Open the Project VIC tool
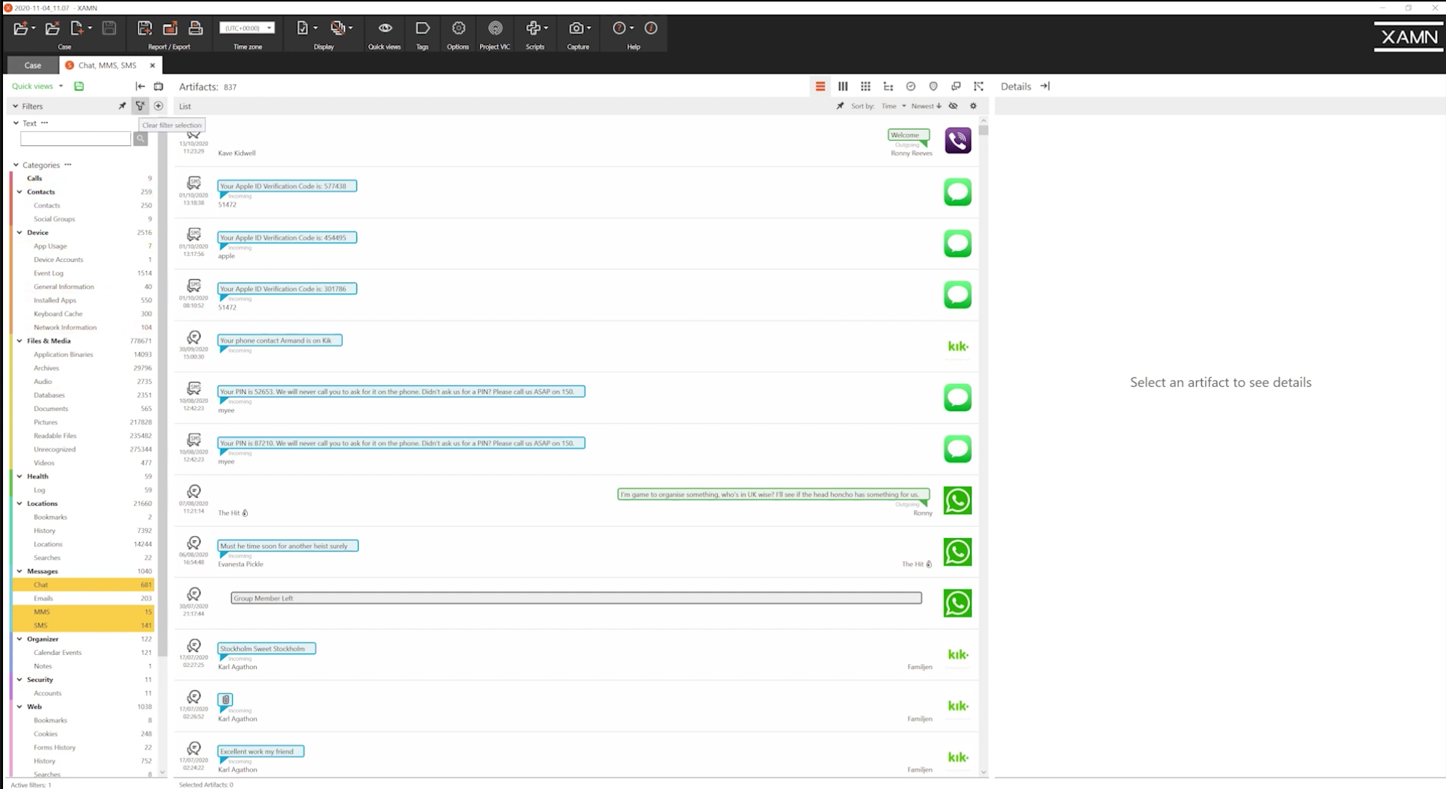The height and width of the screenshot is (789, 1446). click(494, 34)
